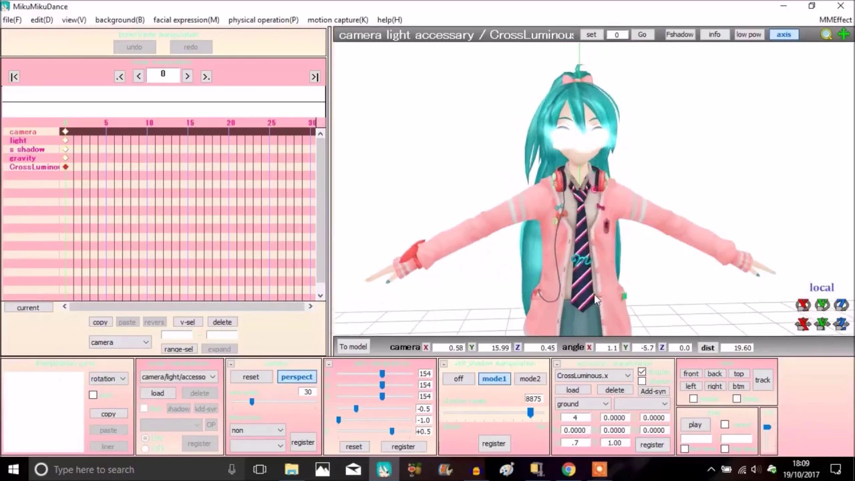Jump to last frame in timeline

coord(315,77)
